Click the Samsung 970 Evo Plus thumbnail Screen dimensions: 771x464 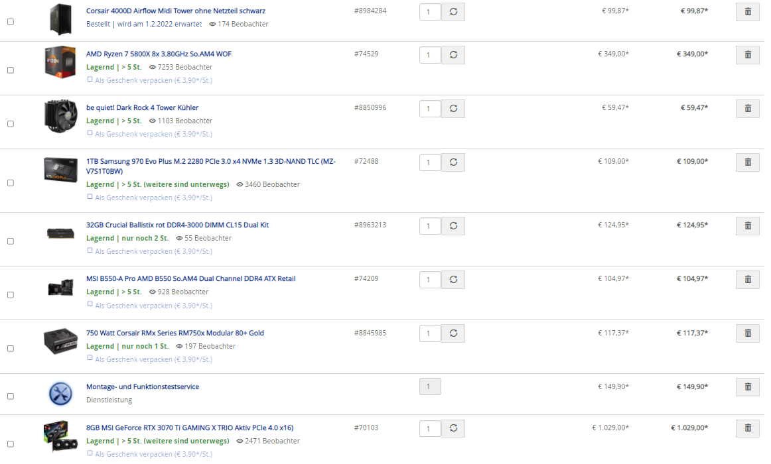click(x=60, y=170)
